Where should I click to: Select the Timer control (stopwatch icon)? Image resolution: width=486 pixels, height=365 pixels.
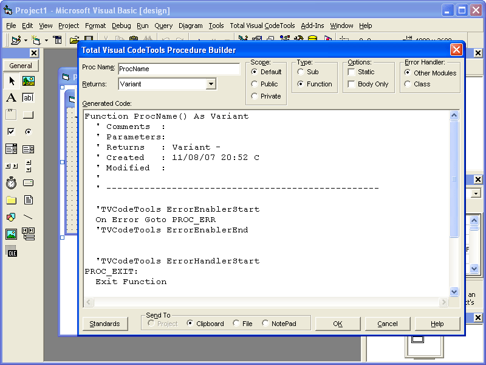coord(12,183)
